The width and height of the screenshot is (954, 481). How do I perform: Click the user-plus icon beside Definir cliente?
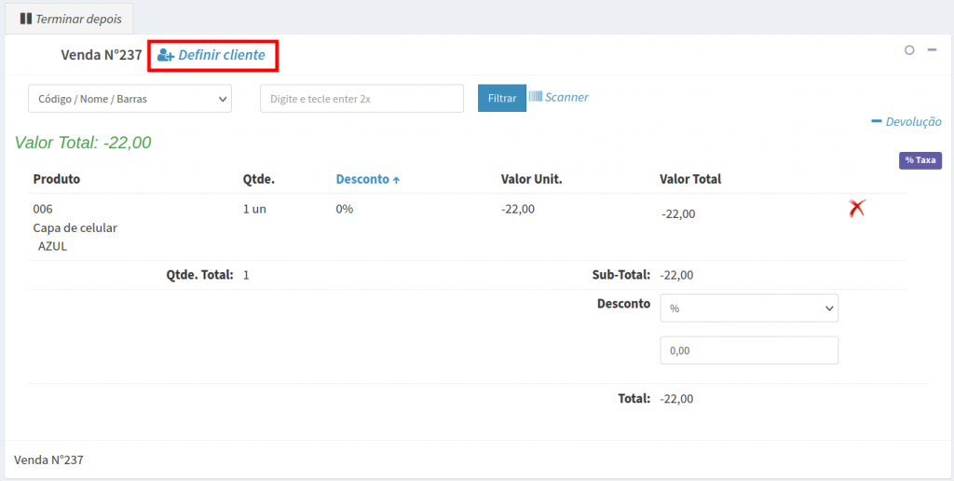coord(166,55)
